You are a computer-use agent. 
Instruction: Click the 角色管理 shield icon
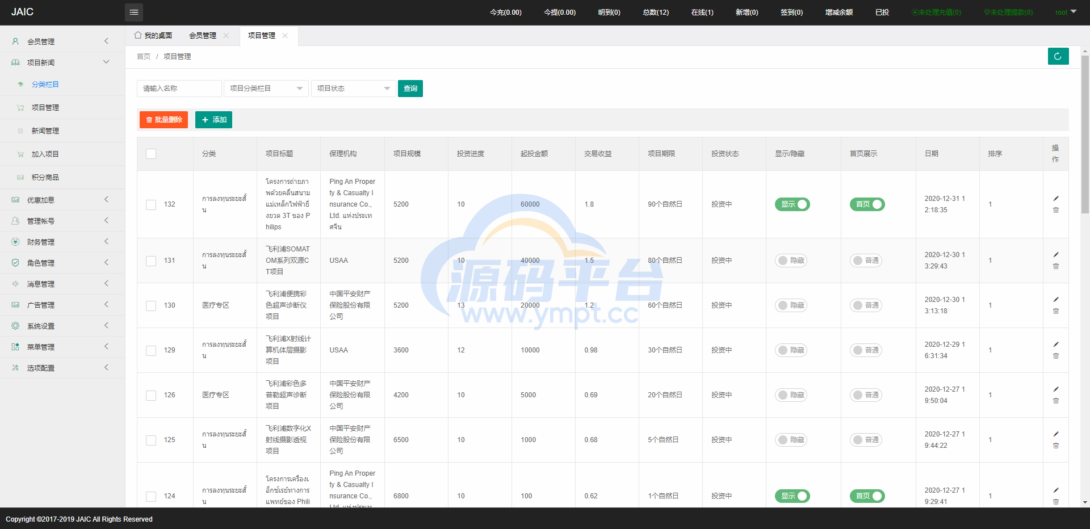click(x=15, y=263)
